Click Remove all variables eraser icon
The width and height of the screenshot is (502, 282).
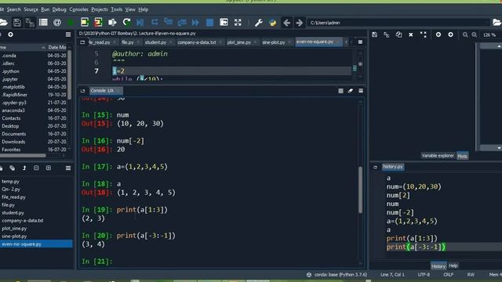click(x=351, y=91)
